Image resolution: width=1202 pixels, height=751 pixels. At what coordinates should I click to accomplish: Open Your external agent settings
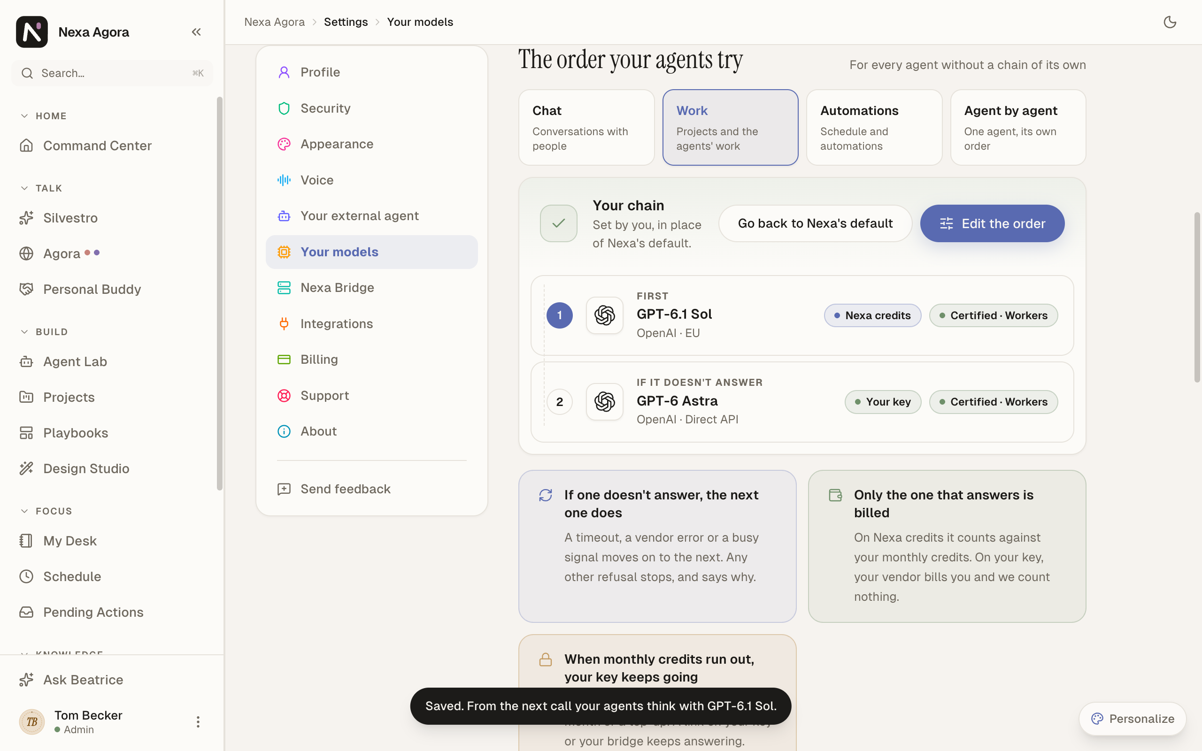pyautogui.click(x=371, y=216)
